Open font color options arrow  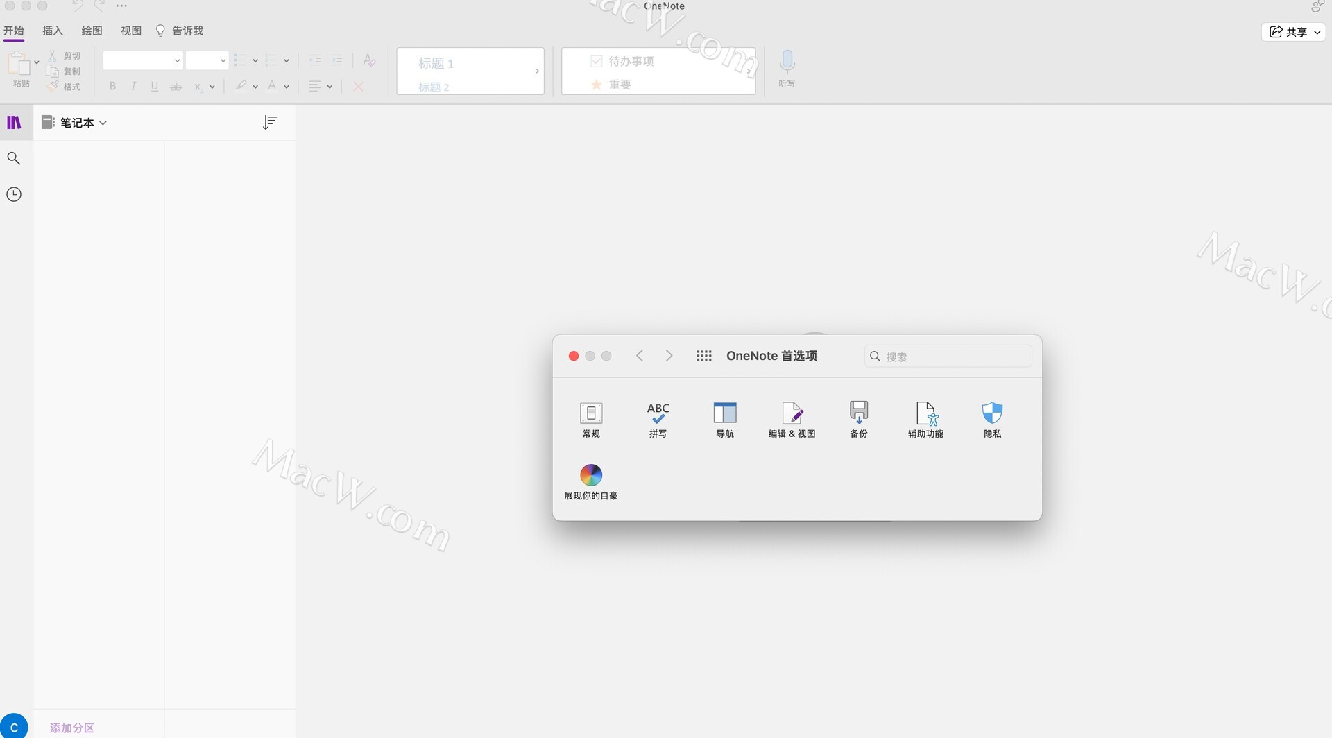(x=287, y=87)
